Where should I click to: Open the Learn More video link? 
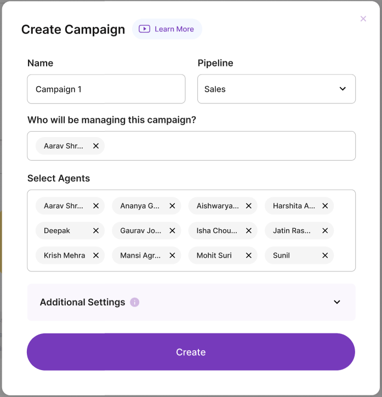167,29
